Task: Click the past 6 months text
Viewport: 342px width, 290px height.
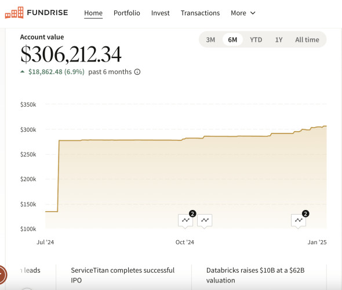Action: pos(110,72)
